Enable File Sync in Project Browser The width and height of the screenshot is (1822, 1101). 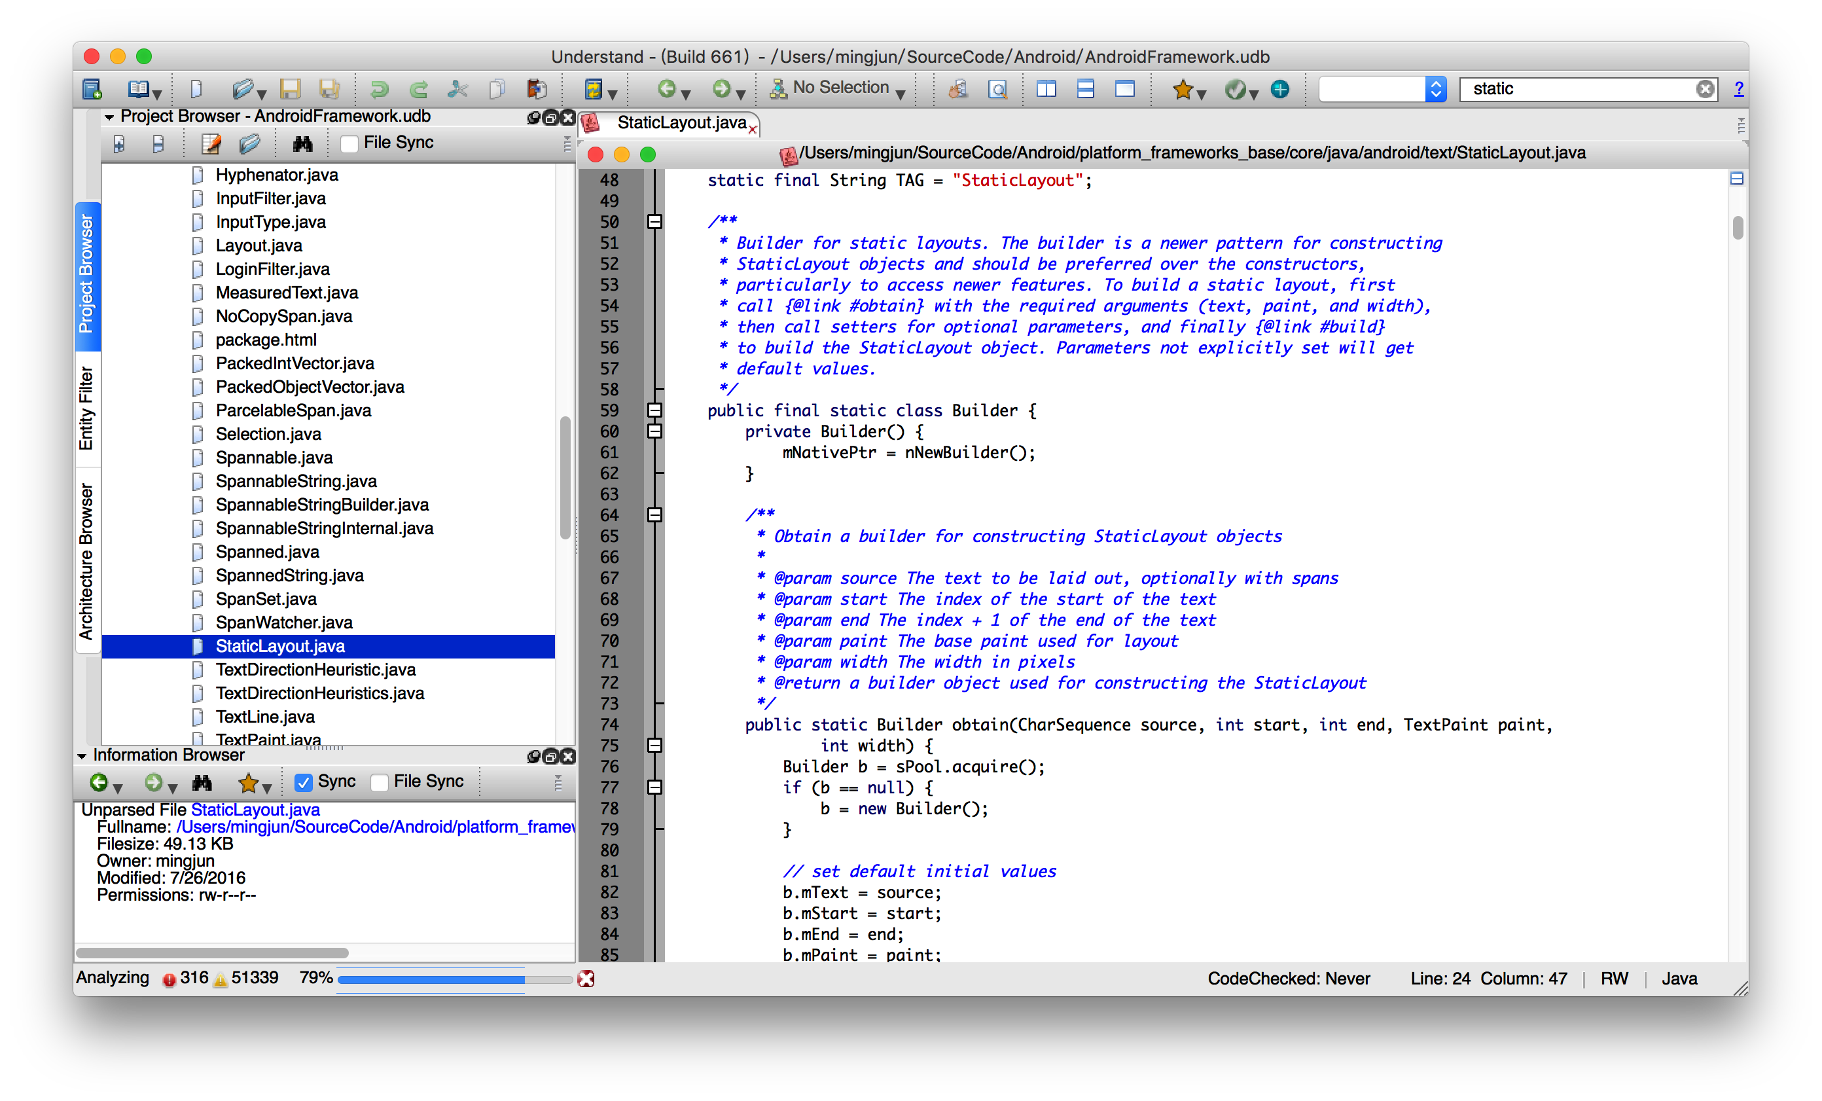coord(349,143)
